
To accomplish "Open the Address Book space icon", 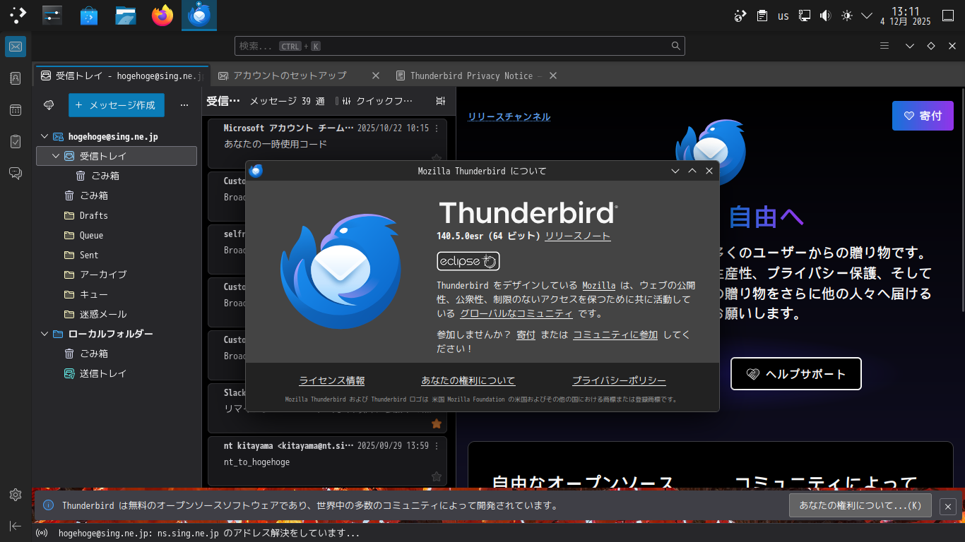I will [16, 78].
